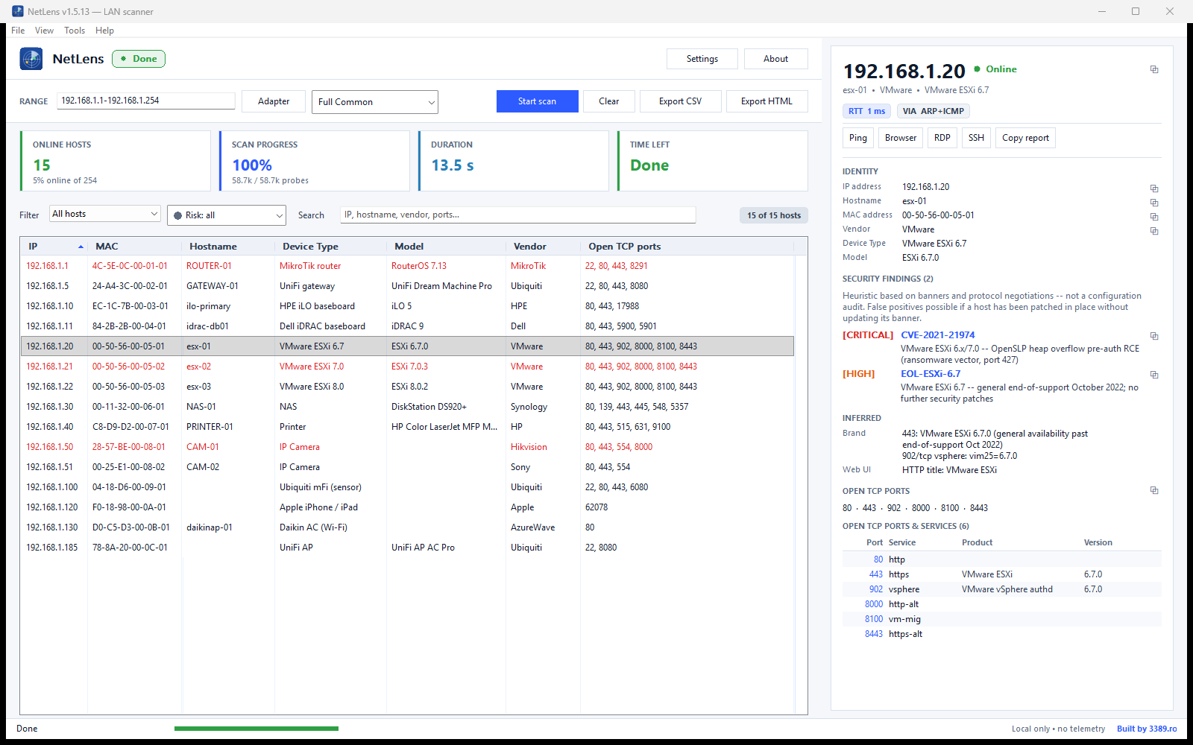Click the scan progress bar in status bar
The image size is (1193, 745).
click(256, 729)
